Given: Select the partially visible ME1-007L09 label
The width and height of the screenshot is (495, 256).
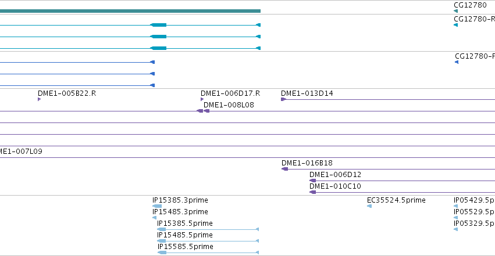Looking at the screenshot, I should [21, 151].
